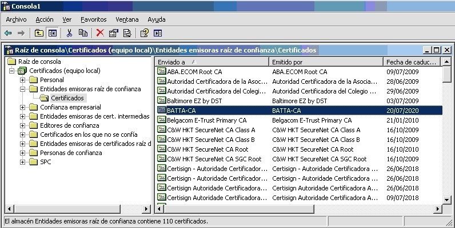
Task: Click the Personas de confianza folder icon
Action: (34, 153)
